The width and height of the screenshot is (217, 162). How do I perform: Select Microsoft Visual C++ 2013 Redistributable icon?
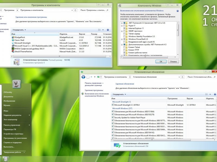[x=13, y=46]
